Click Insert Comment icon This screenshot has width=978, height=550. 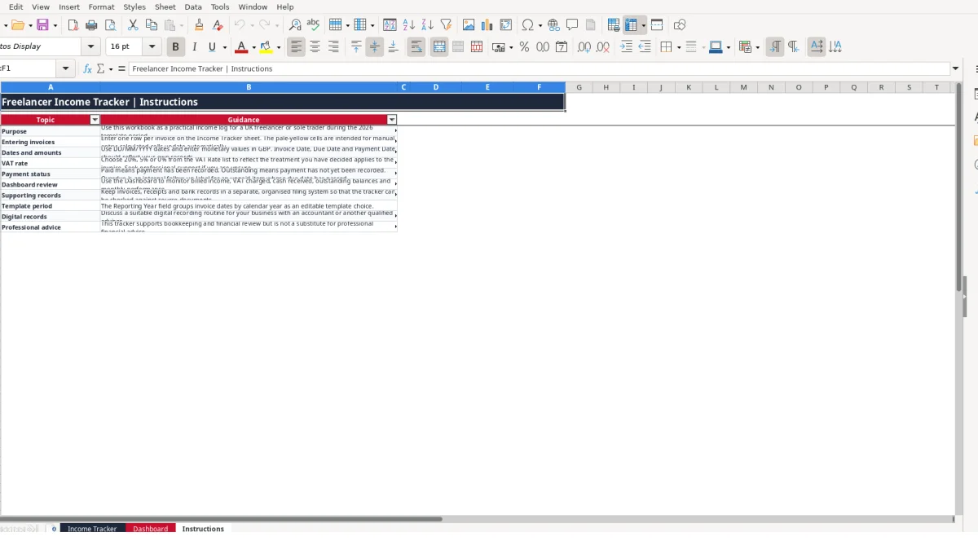(x=572, y=25)
